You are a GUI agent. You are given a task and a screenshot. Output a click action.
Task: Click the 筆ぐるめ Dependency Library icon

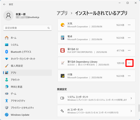pyautogui.click(x=63, y=63)
